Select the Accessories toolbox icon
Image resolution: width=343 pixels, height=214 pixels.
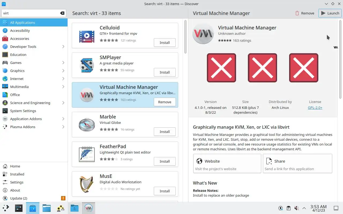[x=5, y=39]
